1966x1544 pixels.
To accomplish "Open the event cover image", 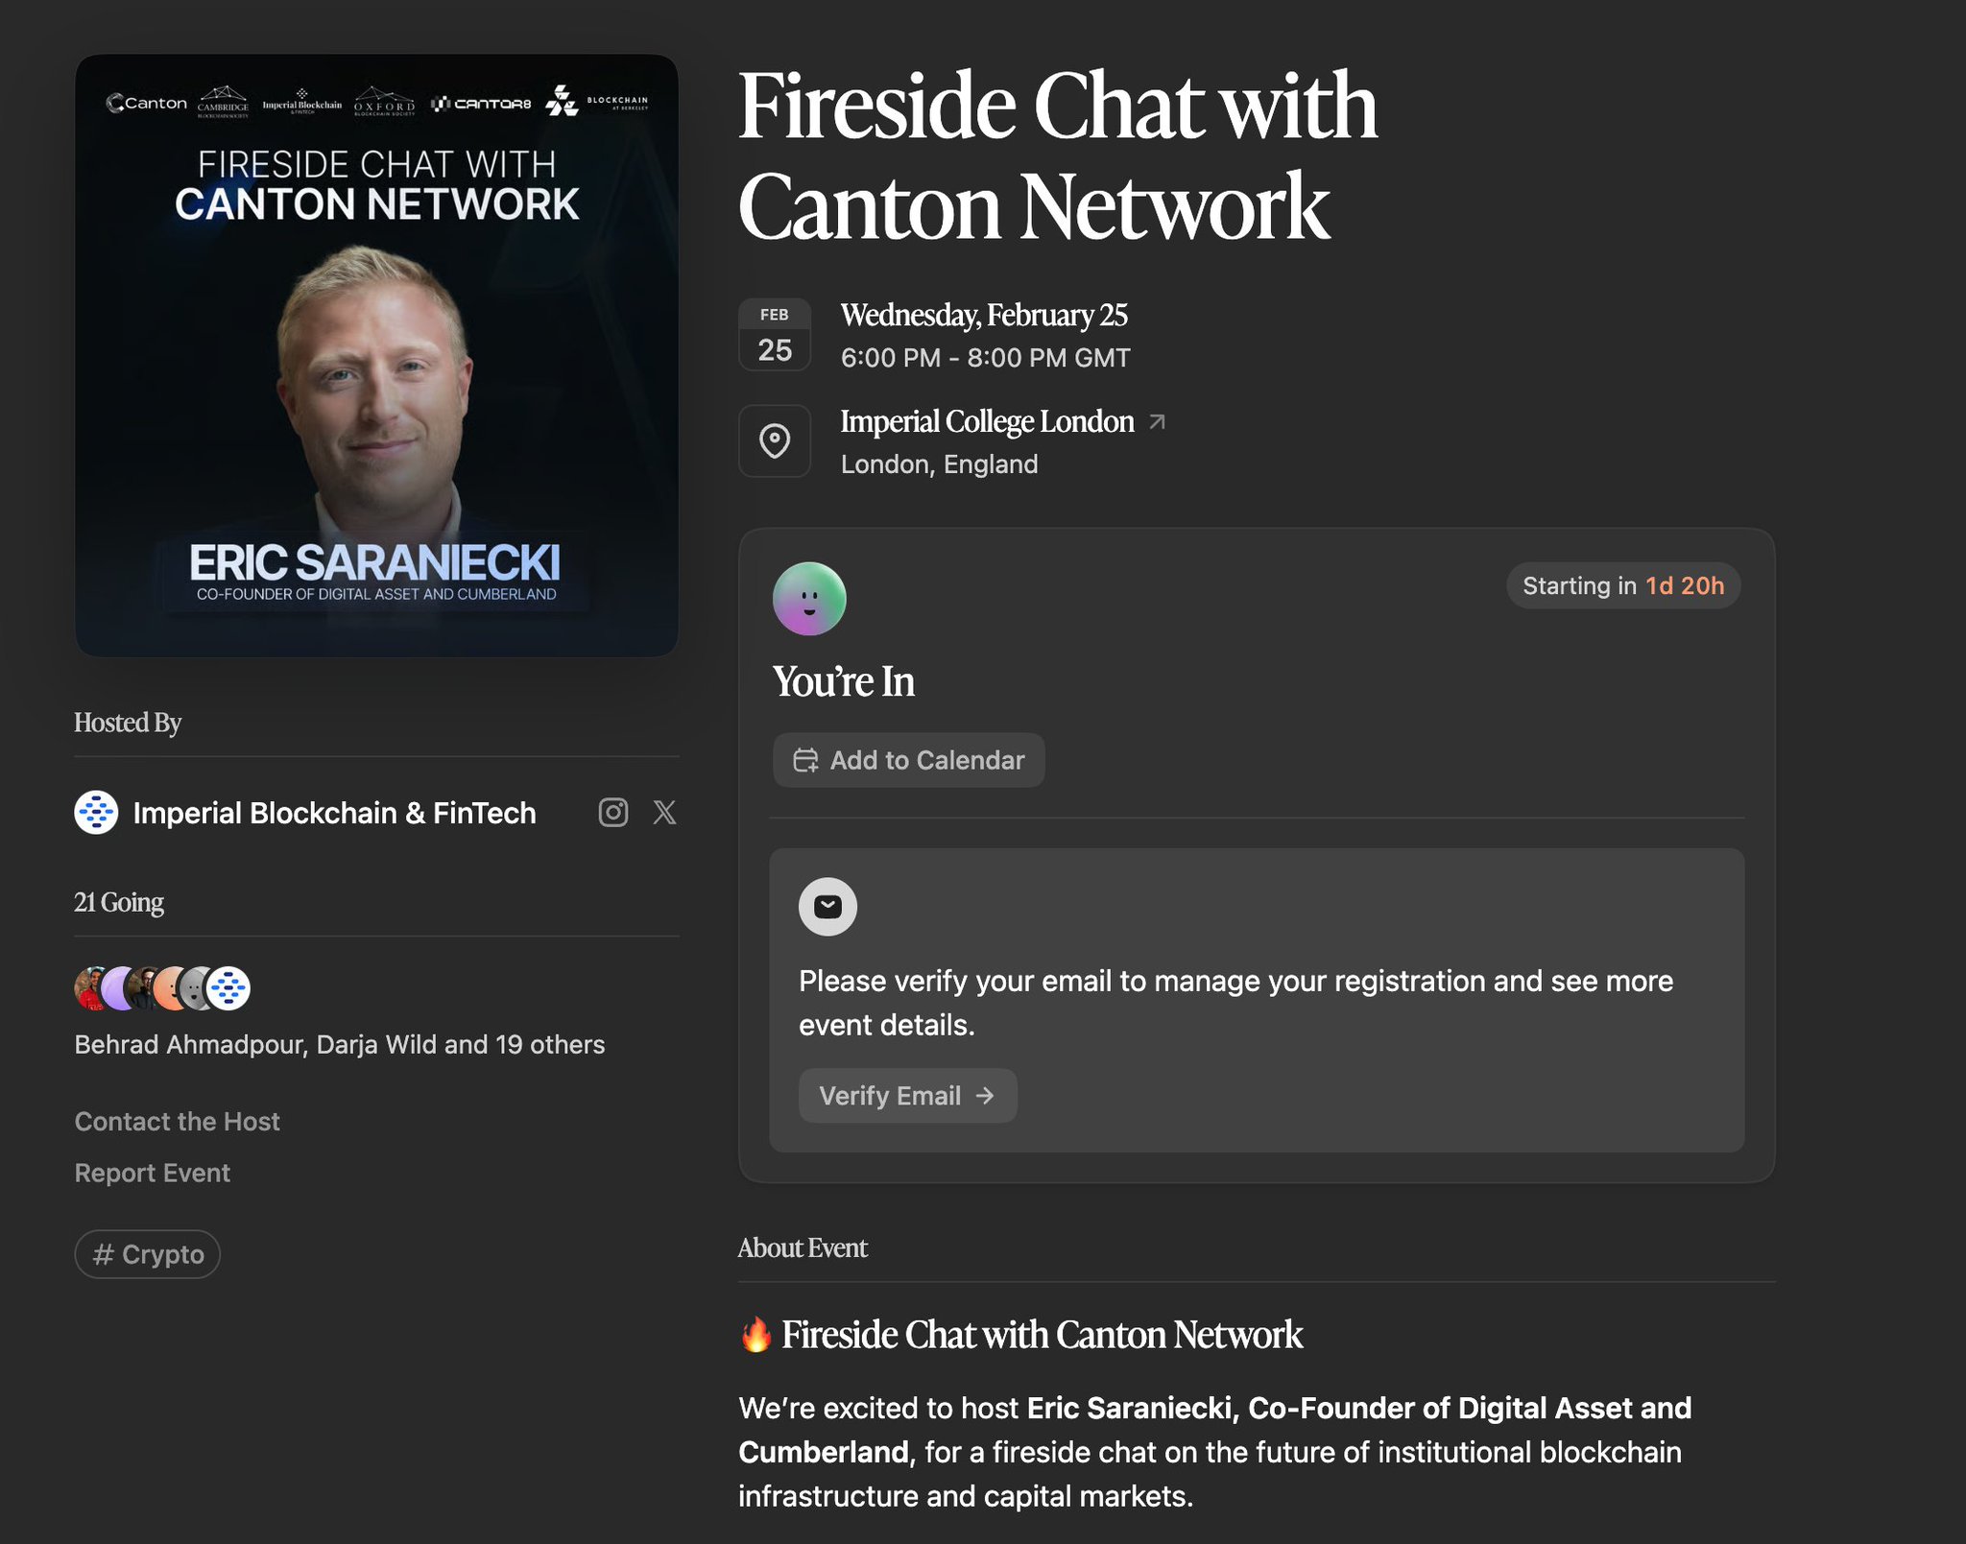I will pyautogui.click(x=376, y=355).
